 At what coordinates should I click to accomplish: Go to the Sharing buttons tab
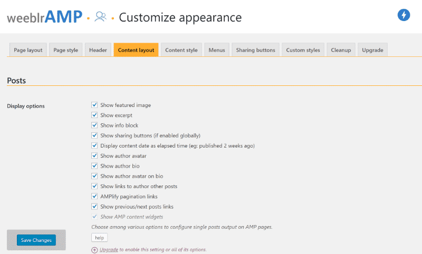tap(255, 50)
